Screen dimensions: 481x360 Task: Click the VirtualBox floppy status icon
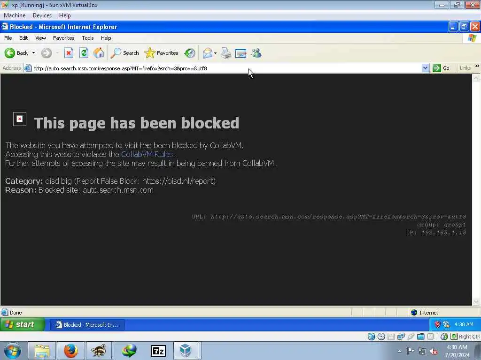[391, 337]
